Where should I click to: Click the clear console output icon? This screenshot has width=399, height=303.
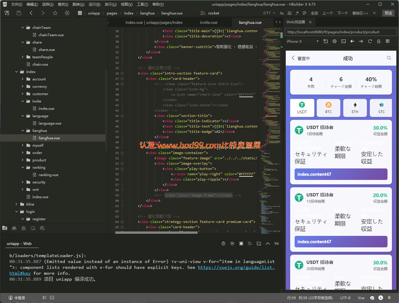pos(277,244)
